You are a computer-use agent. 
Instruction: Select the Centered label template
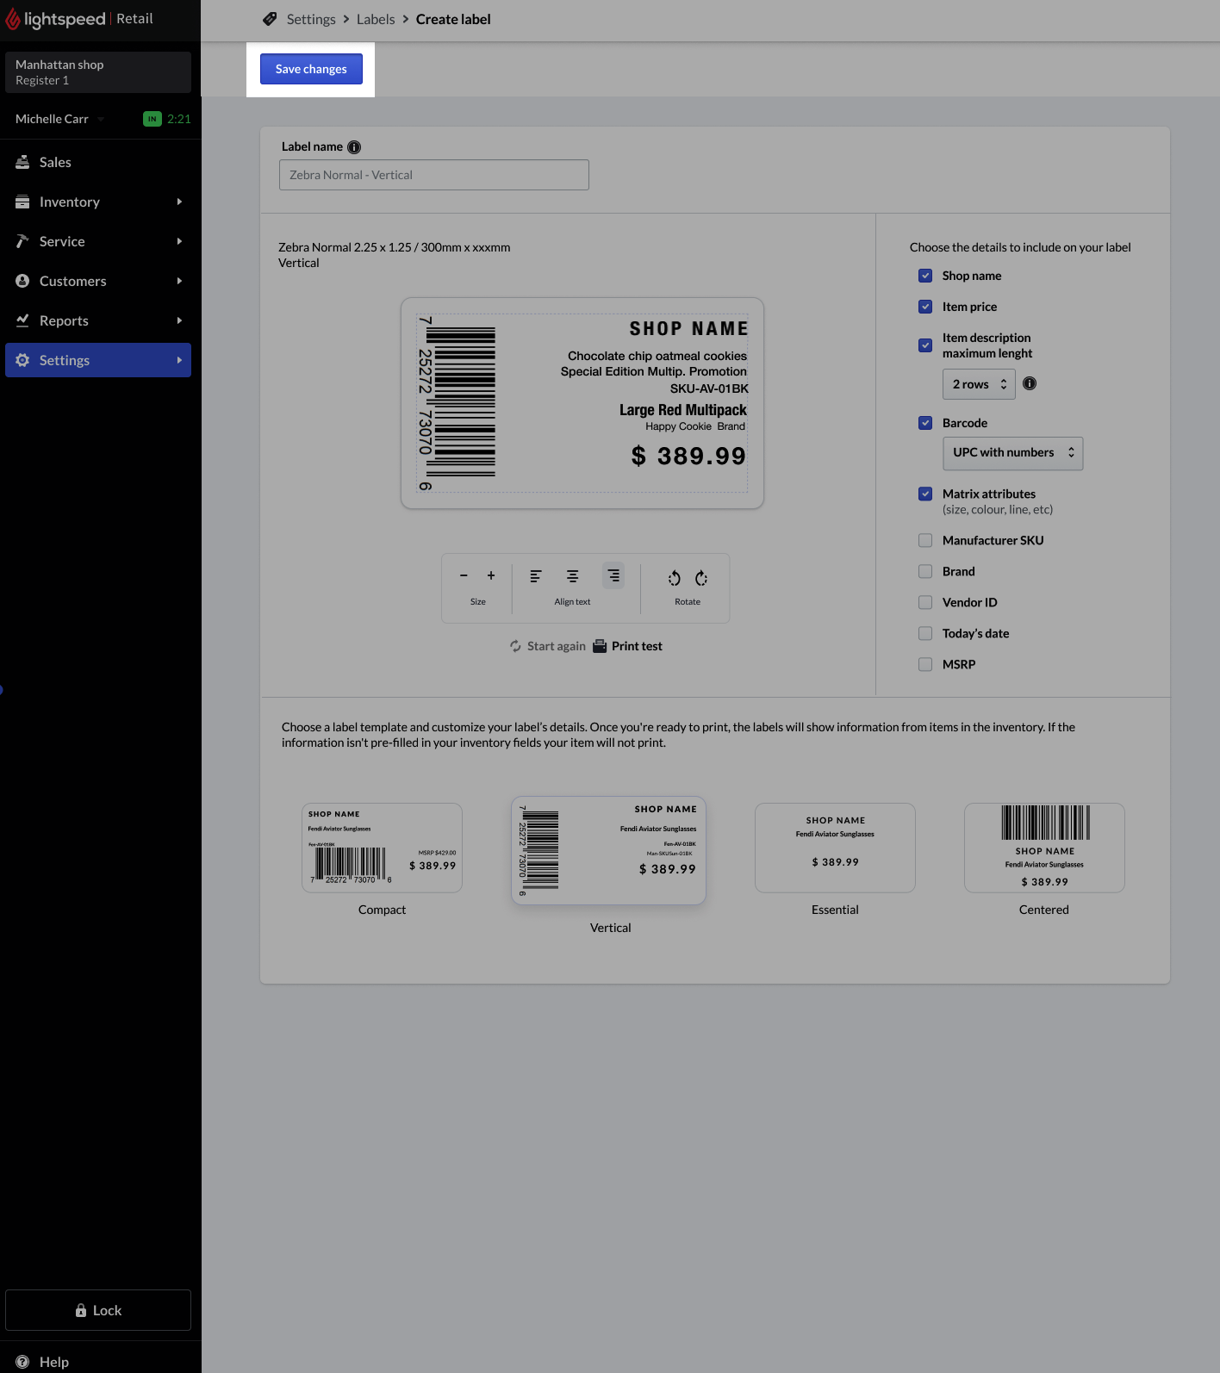pos(1044,848)
